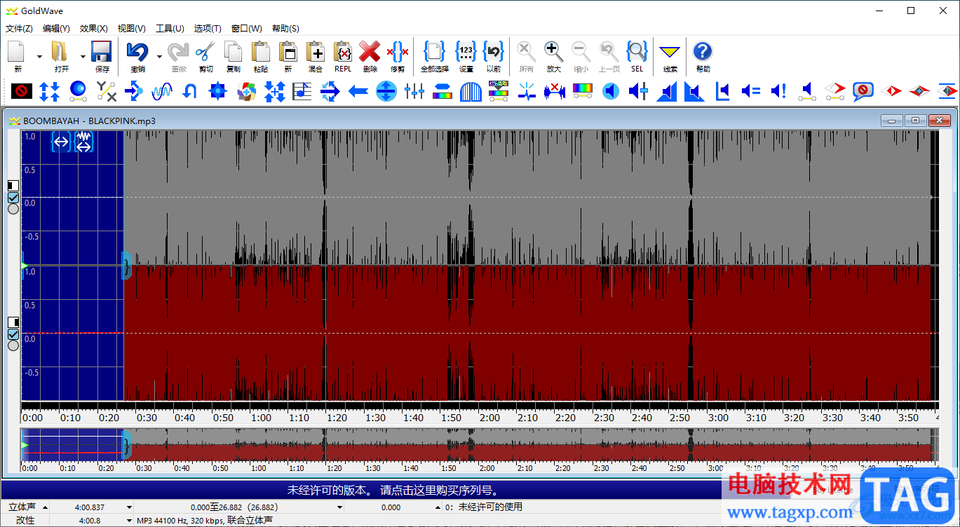Toggle the upper channel checkbox
The width and height of the screenshot is (960, 527).
13,198
